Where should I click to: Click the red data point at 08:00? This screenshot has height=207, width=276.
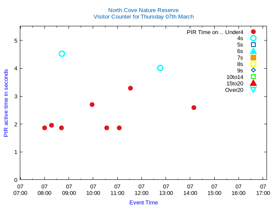[44, 128]
